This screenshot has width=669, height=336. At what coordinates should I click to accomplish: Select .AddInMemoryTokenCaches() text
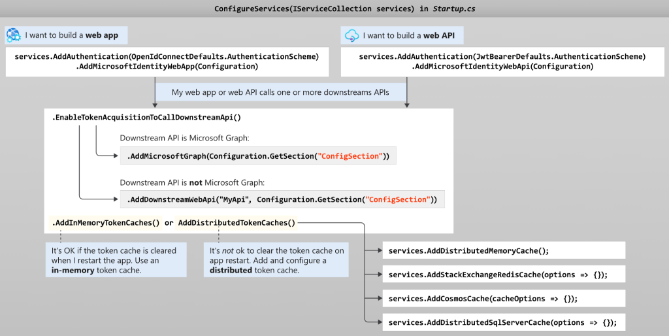106,223
